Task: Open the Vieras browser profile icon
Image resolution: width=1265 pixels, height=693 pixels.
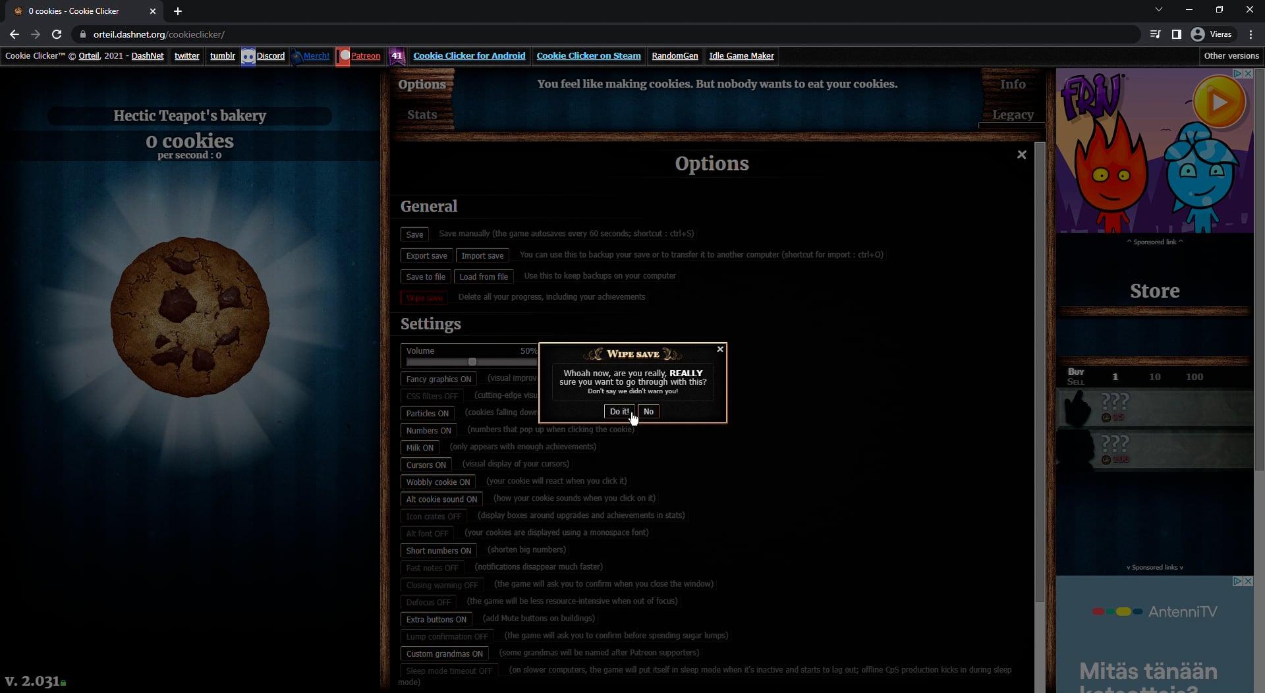Action: click(x=1197, y=34)
